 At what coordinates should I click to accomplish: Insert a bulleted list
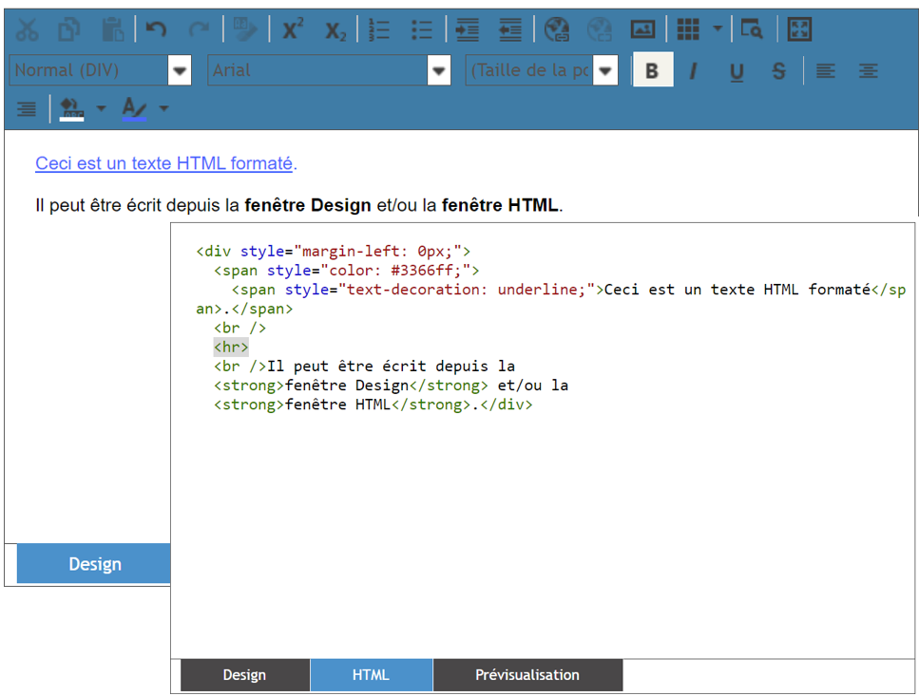[422, 29]
